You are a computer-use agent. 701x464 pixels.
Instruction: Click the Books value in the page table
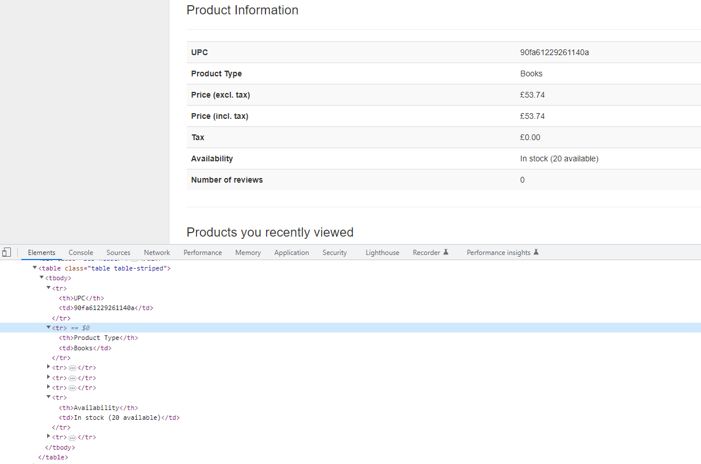click(531, 74)
